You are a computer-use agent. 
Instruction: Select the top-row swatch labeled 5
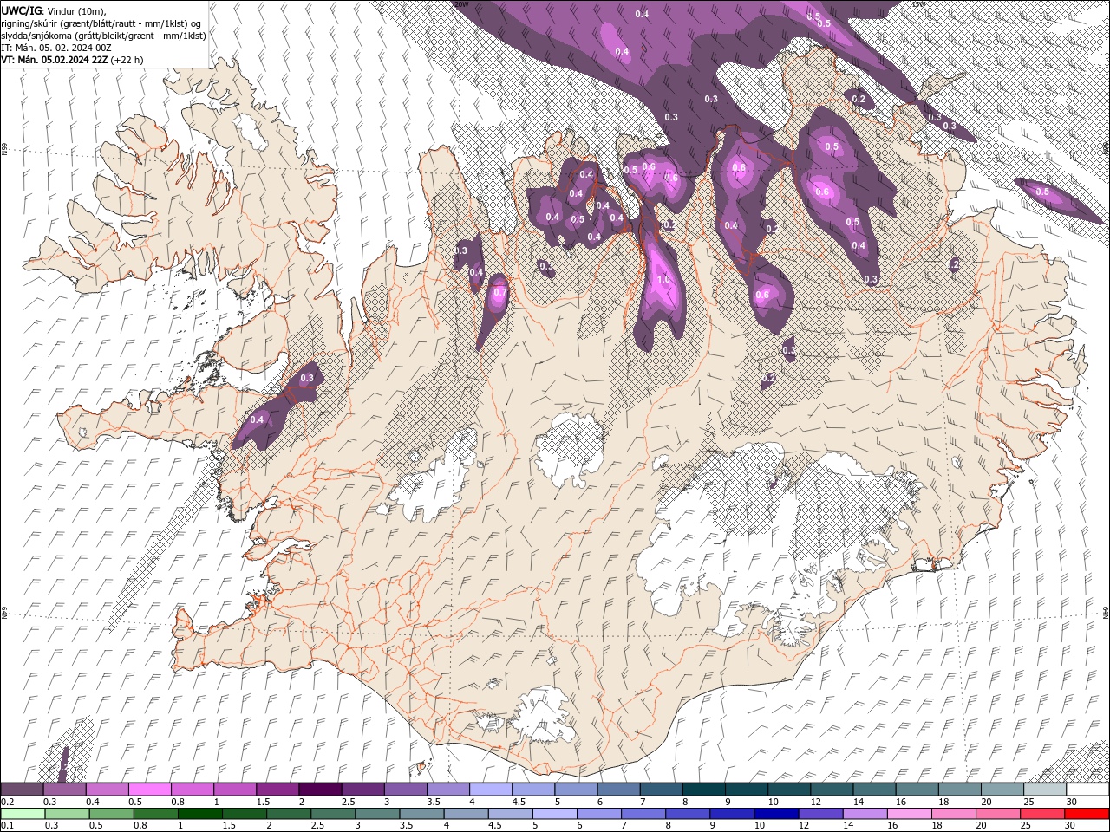pyautogui.click(x=575, y=790)
